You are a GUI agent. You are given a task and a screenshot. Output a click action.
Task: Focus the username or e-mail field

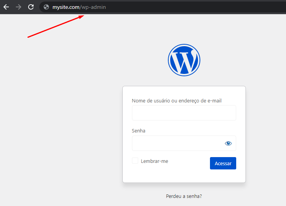coord(184,113)
